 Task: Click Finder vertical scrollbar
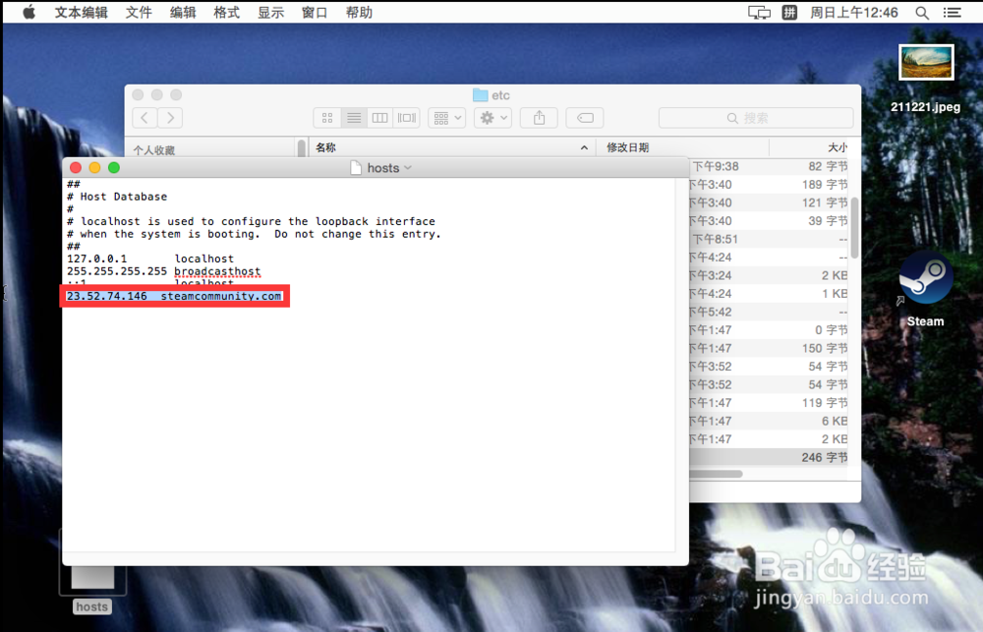854,227
